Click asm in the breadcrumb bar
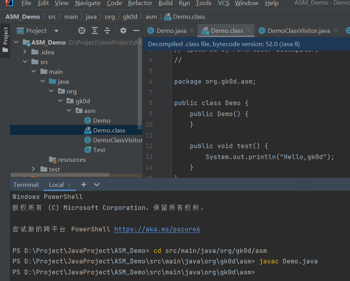This screenshot has width=350, height=281. 151,17
